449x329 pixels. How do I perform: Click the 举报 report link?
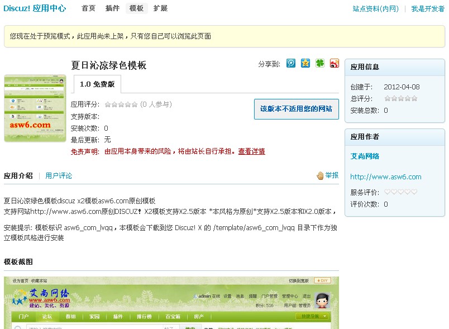332,175
